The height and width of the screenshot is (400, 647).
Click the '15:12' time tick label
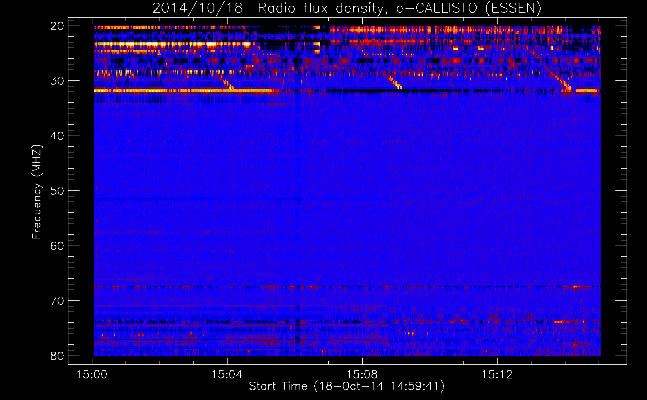point(497,375)
